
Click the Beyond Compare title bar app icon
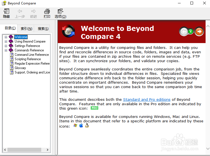(x=4, y=3)
